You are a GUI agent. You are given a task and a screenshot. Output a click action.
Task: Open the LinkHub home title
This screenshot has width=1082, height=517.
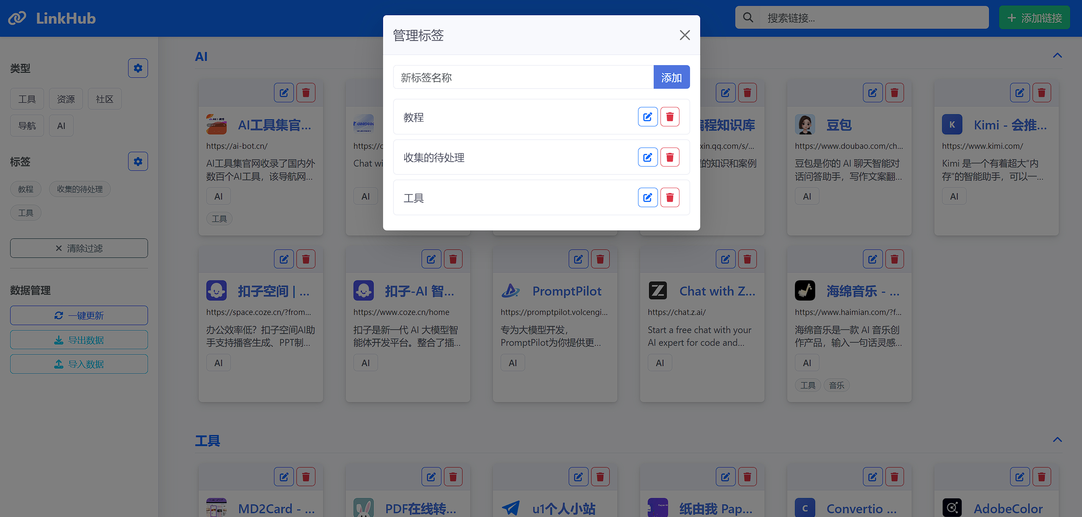66,18
